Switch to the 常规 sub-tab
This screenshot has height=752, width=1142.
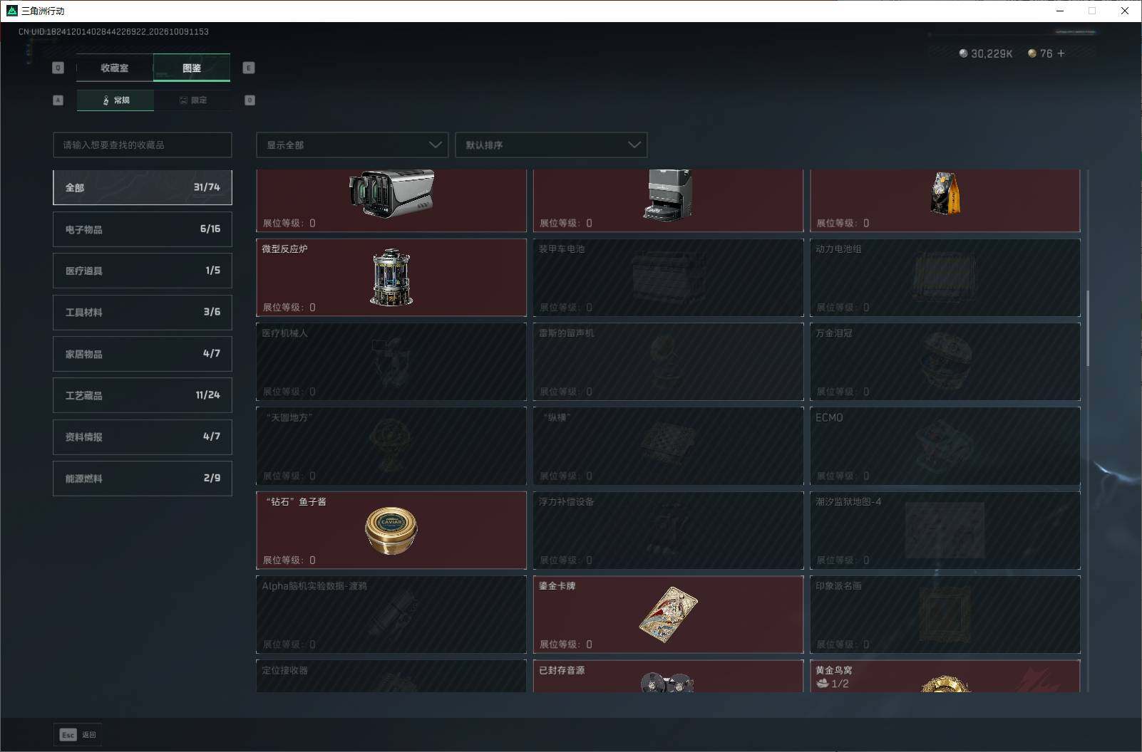click(x=115, y=100)
